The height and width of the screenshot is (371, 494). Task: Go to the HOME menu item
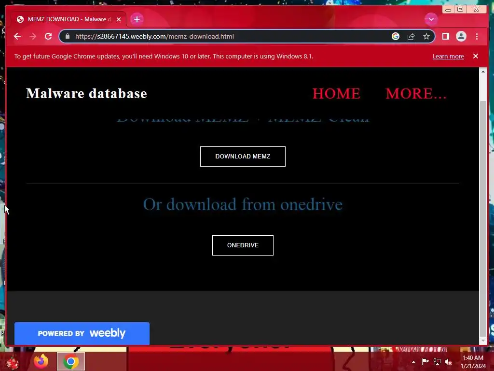click(x=336, y=93)
